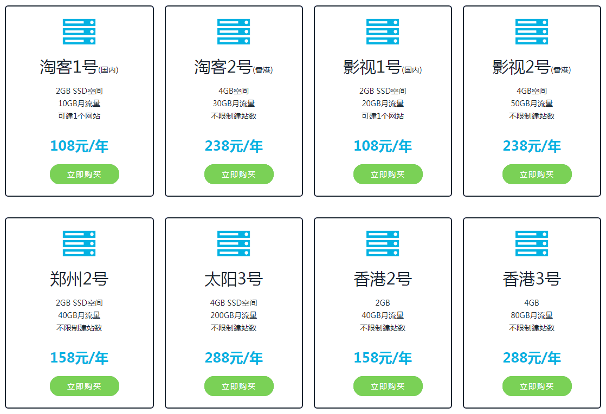Select the 影视1号 plan title
The image size is (606, 414).
coord(383,67)
